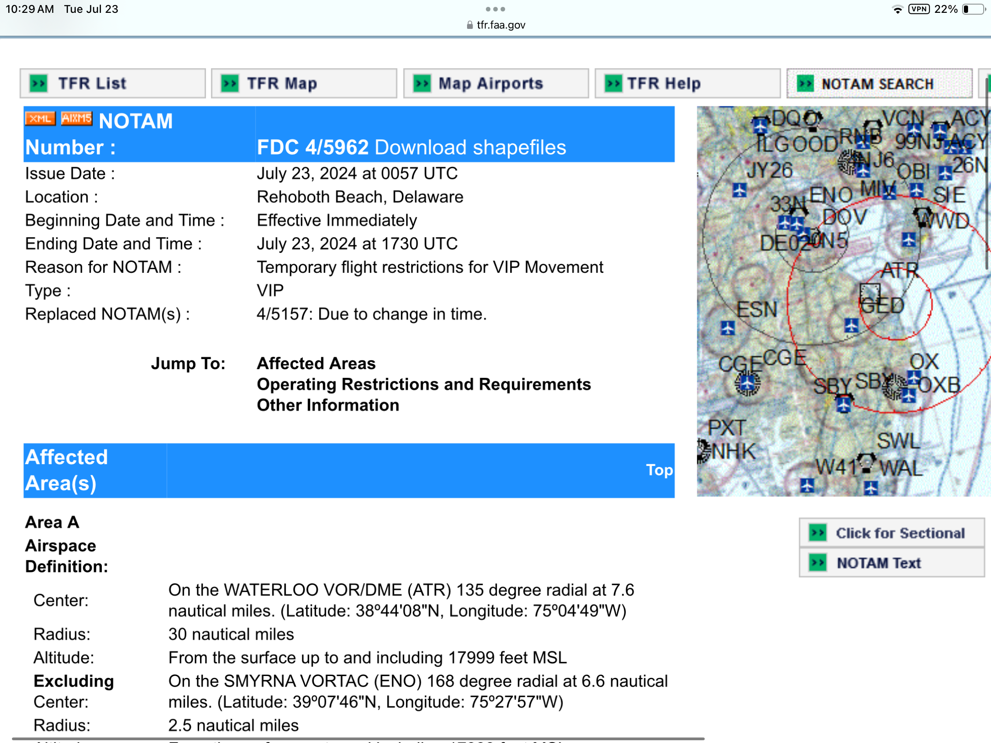The width and height of the screenshot is (991, 743).
Task: Click the ATR VOR label on the map
Action: pos(900,271)
